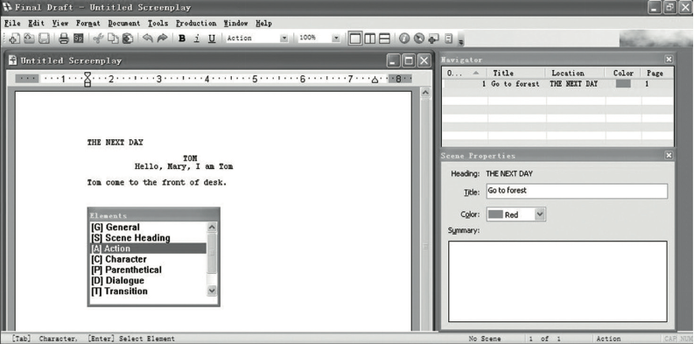
Task: Expand the Red color dropdown in Scene Properties
Action: pyautogui.click(x=539, y=214)
